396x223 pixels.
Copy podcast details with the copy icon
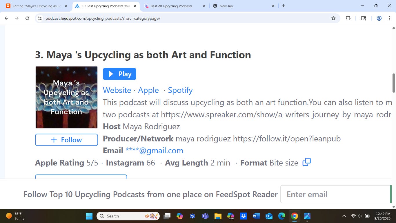tap(306, 162)
